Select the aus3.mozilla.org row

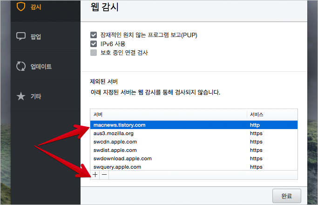pyautogui.click(x=194, y=133)
